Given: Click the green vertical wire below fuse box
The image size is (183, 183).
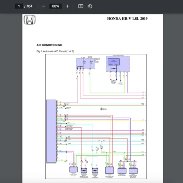Looking at the screenshot, I should (90, 82).
